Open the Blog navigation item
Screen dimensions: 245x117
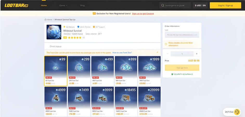coord(82,5)
